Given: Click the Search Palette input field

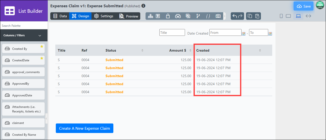Looking at the screenshot, I should point(24,26).
